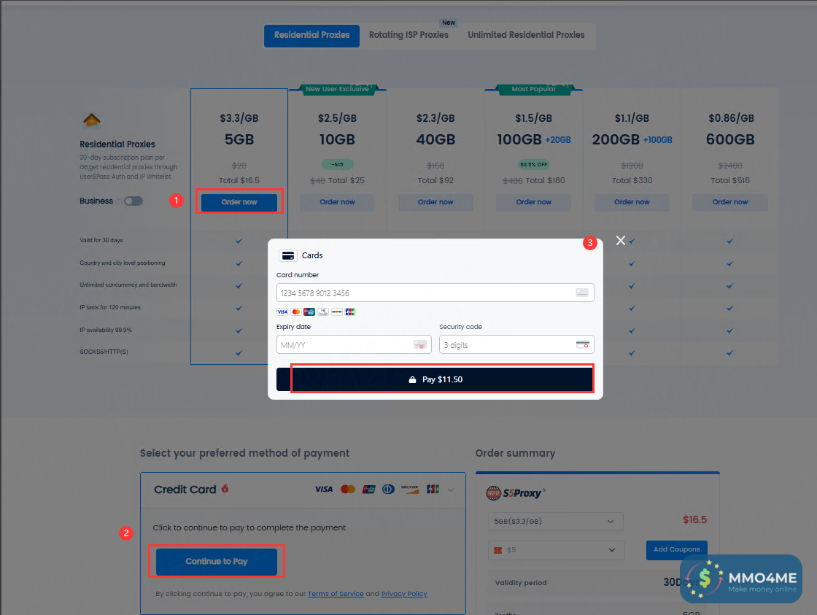Click the Most Popular banner

(x=533, y=89)
